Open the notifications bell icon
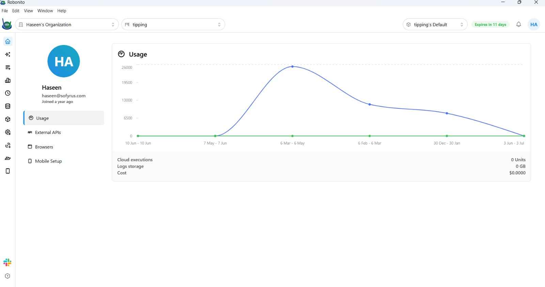545x287 pixels. tap(518, 25)
